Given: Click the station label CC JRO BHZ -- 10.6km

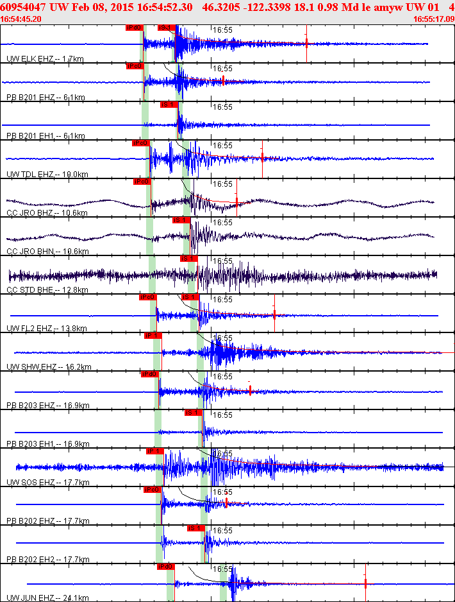Looking at the screenshot, I should point(47,212).
